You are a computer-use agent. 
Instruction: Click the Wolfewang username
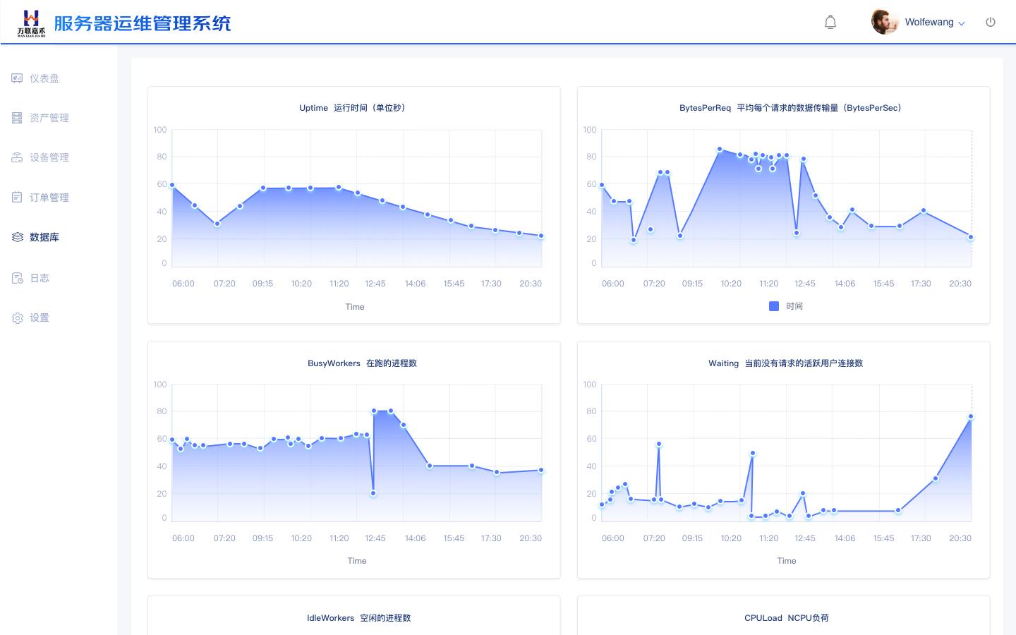coord(929,23)
